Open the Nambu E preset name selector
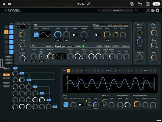162x122 pixels. tap(117, 11)
